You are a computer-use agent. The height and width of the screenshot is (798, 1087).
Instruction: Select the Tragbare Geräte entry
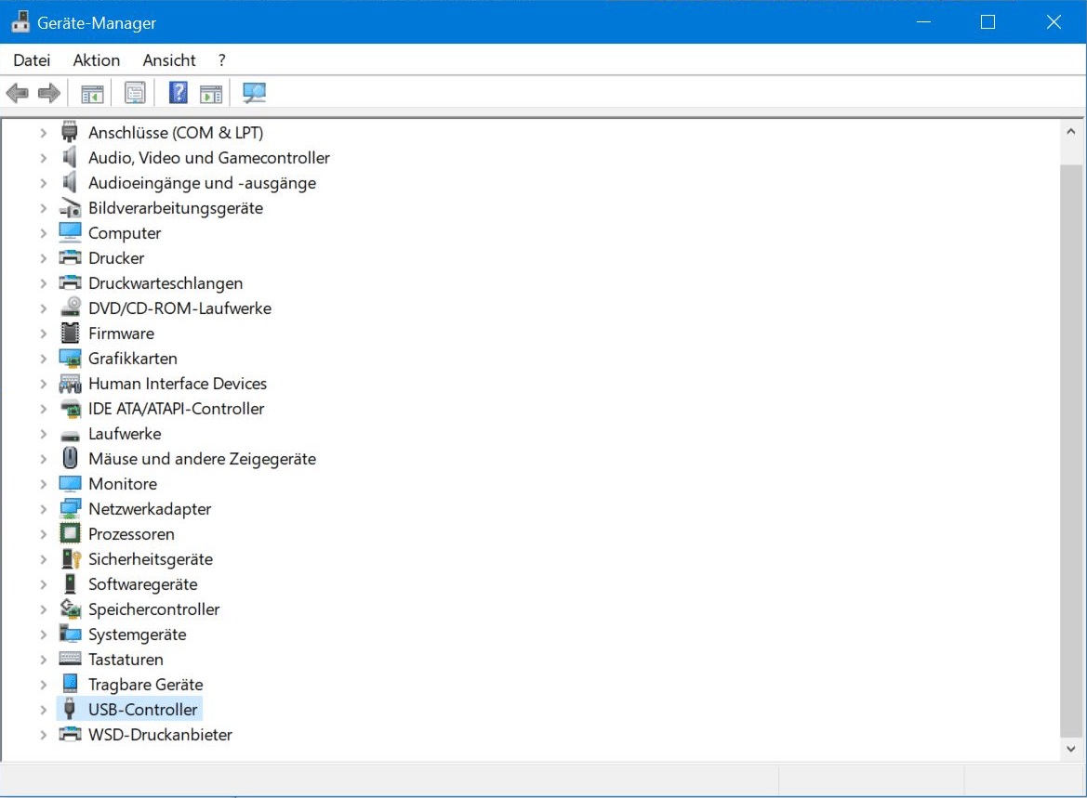click(146, 685)
